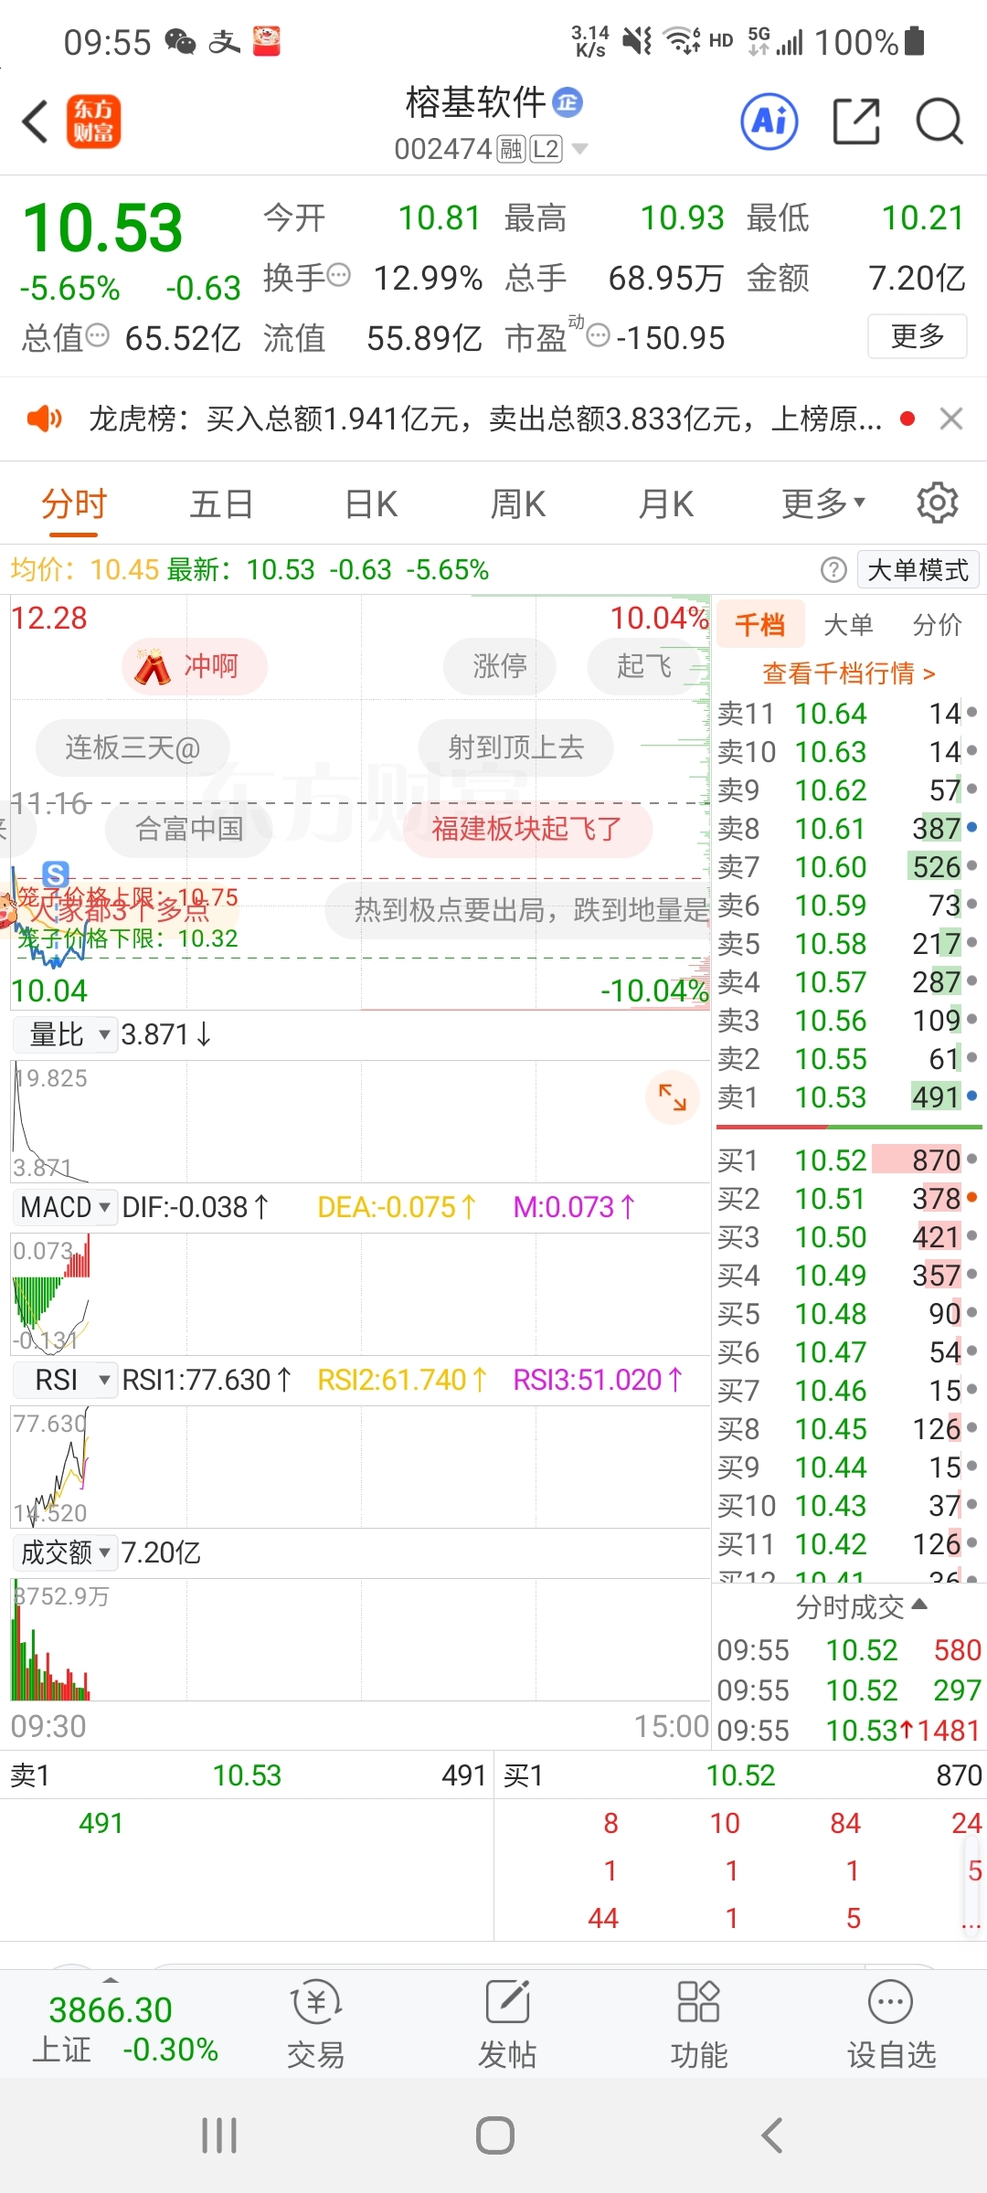The image size is (987, 2193).
Task: Select the 大单 tab
Action: tap(848, 624)
